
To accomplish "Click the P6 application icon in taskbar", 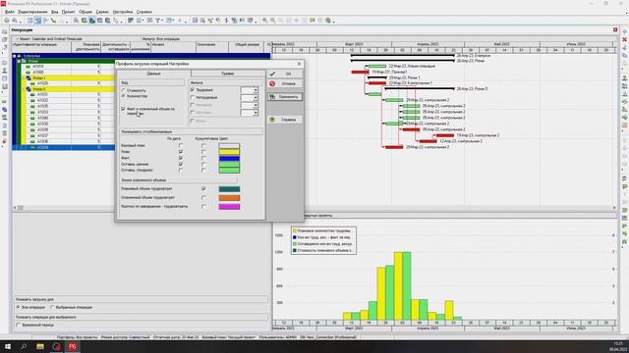I will pos(72,346).
